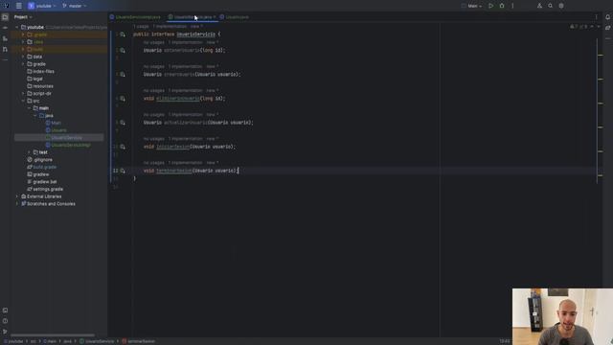This screenshot has height=345, width=613.
Task: Select the resources folder
Action: point(40,86)
